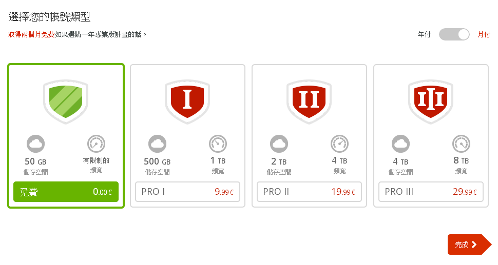Click the 2 TB storage cloud icon

[x=279, y=144]
